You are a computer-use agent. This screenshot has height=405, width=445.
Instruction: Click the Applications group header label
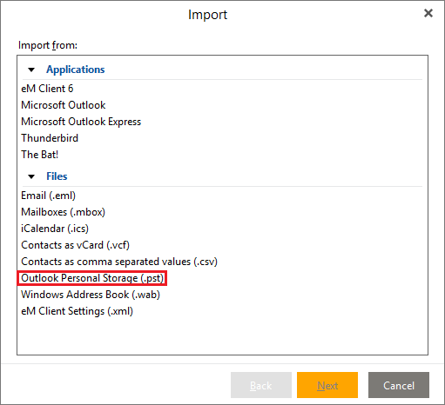pos(76,70)
